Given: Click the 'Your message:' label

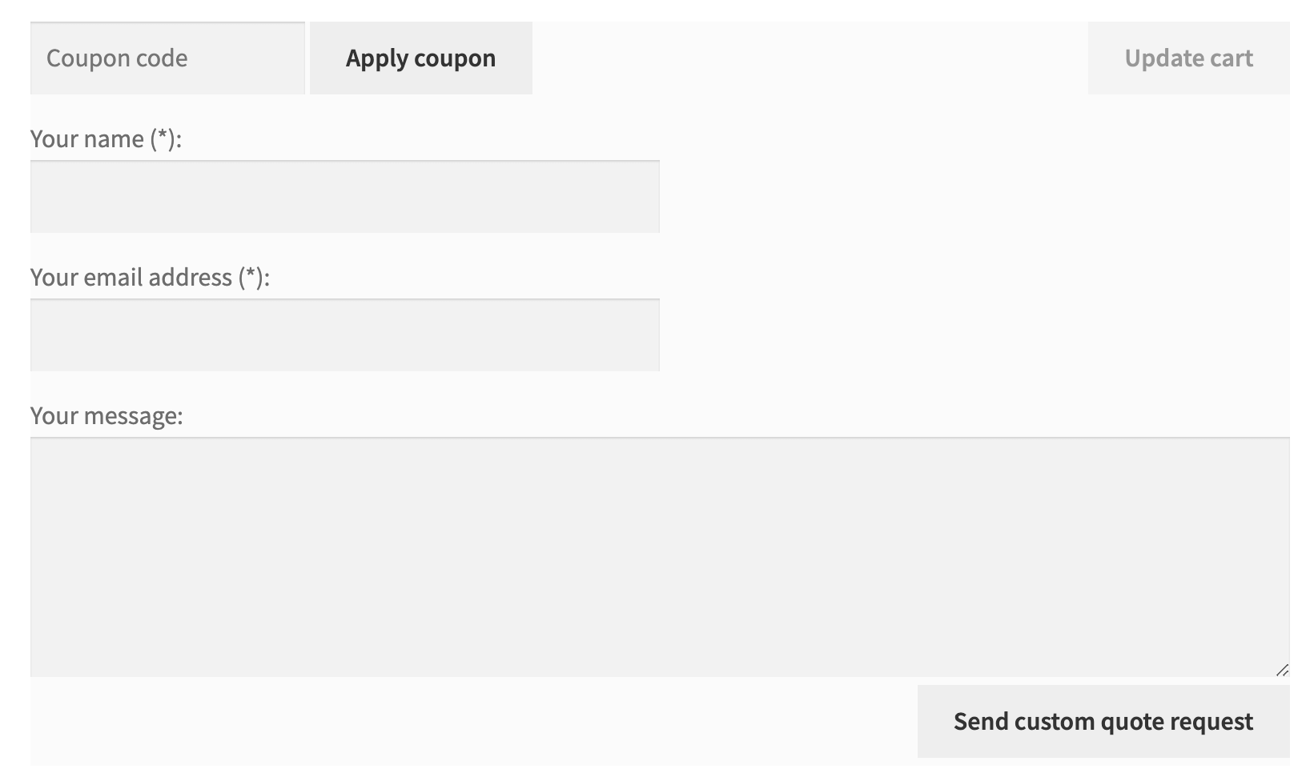Looking at the screenshot, I should (106, 416).
